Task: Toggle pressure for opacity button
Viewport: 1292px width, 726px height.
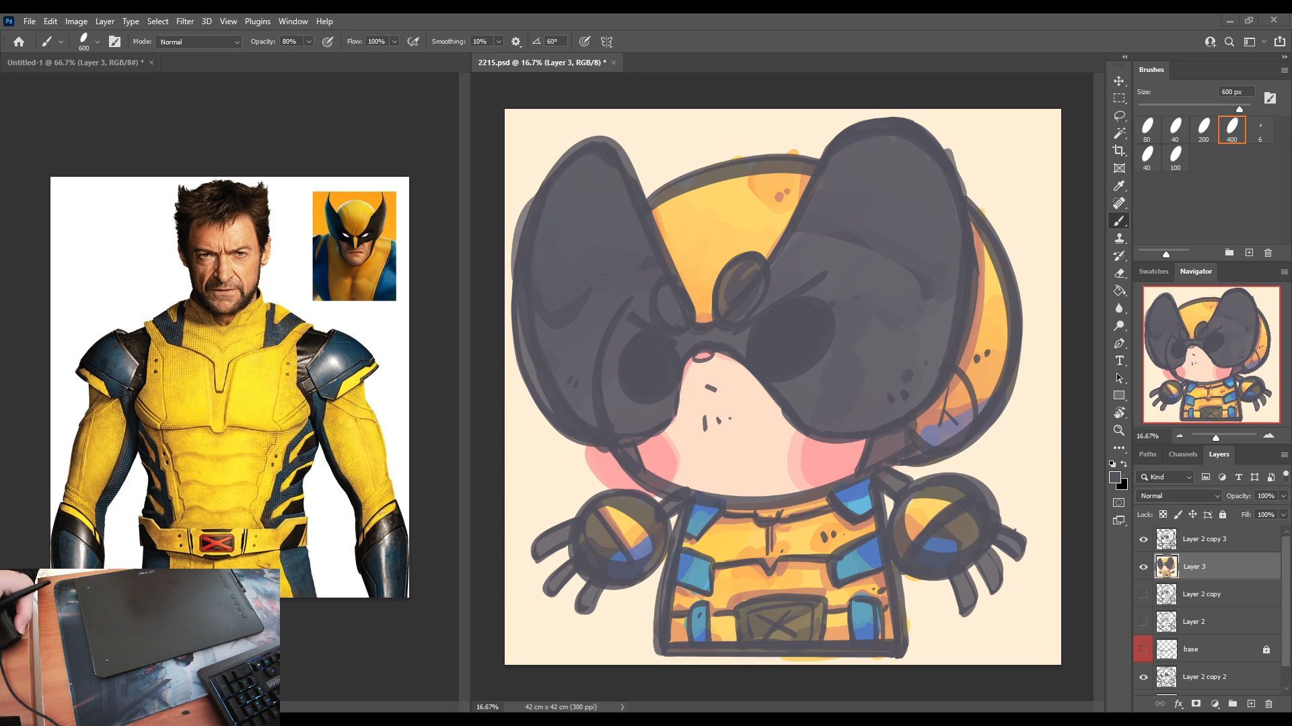Action: click(x=328, y=42)
